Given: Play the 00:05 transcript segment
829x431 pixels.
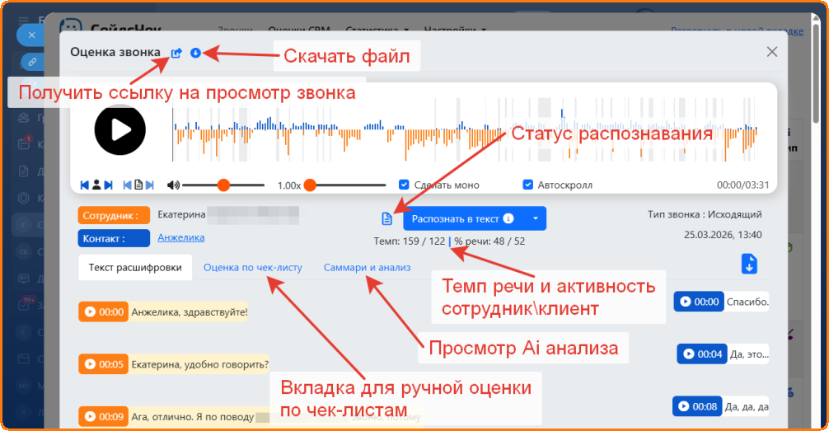Looking at the screenshot, I should point(103,364).
